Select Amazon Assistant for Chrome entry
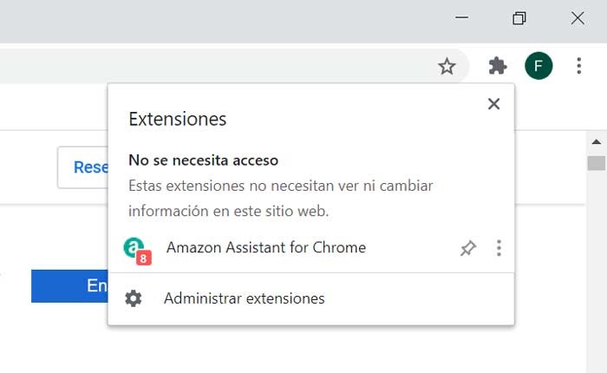The image size is (607, 373). [x=265, y=248]
